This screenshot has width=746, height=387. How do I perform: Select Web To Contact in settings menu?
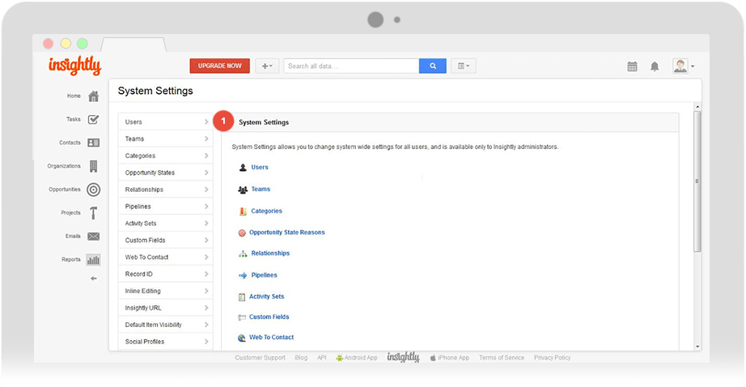[165, 257]
